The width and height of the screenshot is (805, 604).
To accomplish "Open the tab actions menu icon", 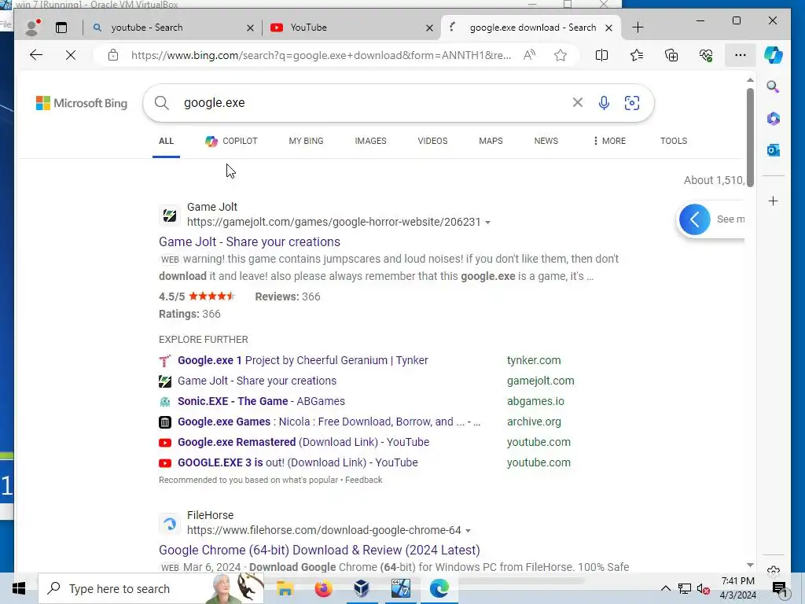I will tap(61, 28).
